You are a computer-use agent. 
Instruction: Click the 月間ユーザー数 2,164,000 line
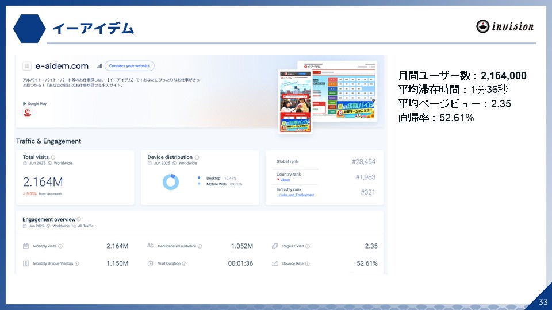point(462,76)
